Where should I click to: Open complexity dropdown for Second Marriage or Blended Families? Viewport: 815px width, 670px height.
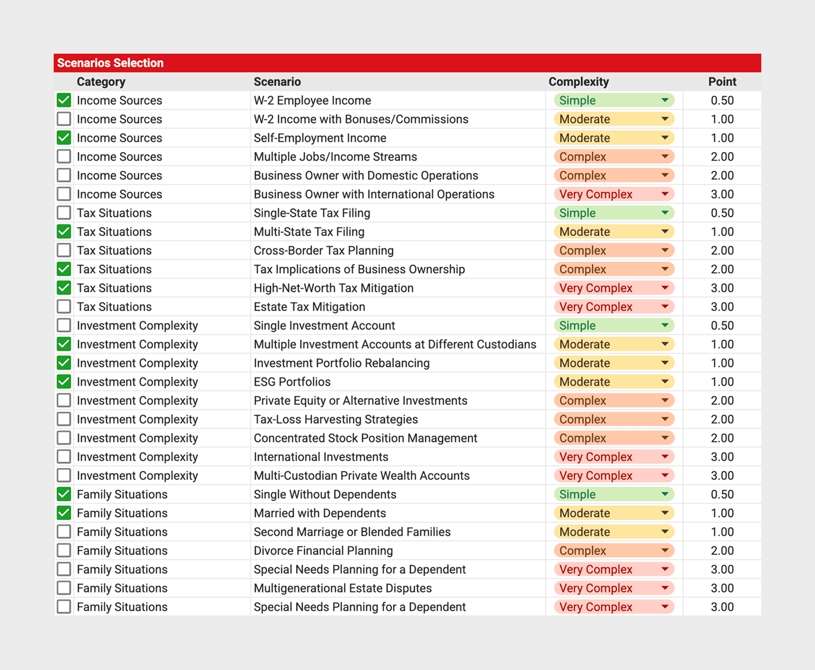pos(614,532)
